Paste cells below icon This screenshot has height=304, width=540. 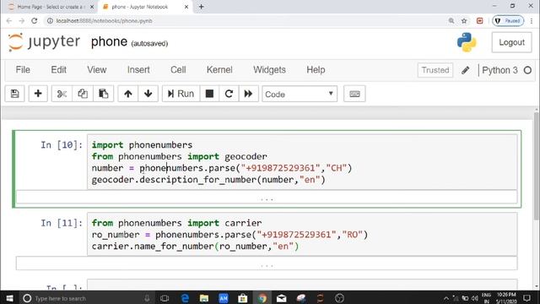(103, 94)
